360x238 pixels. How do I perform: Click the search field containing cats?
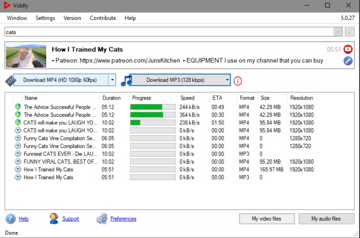(173, 32)
